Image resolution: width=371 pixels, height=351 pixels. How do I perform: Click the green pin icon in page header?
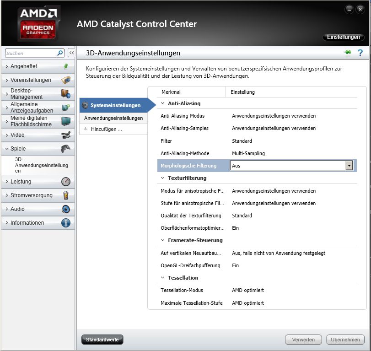click(x=347, y=52)
